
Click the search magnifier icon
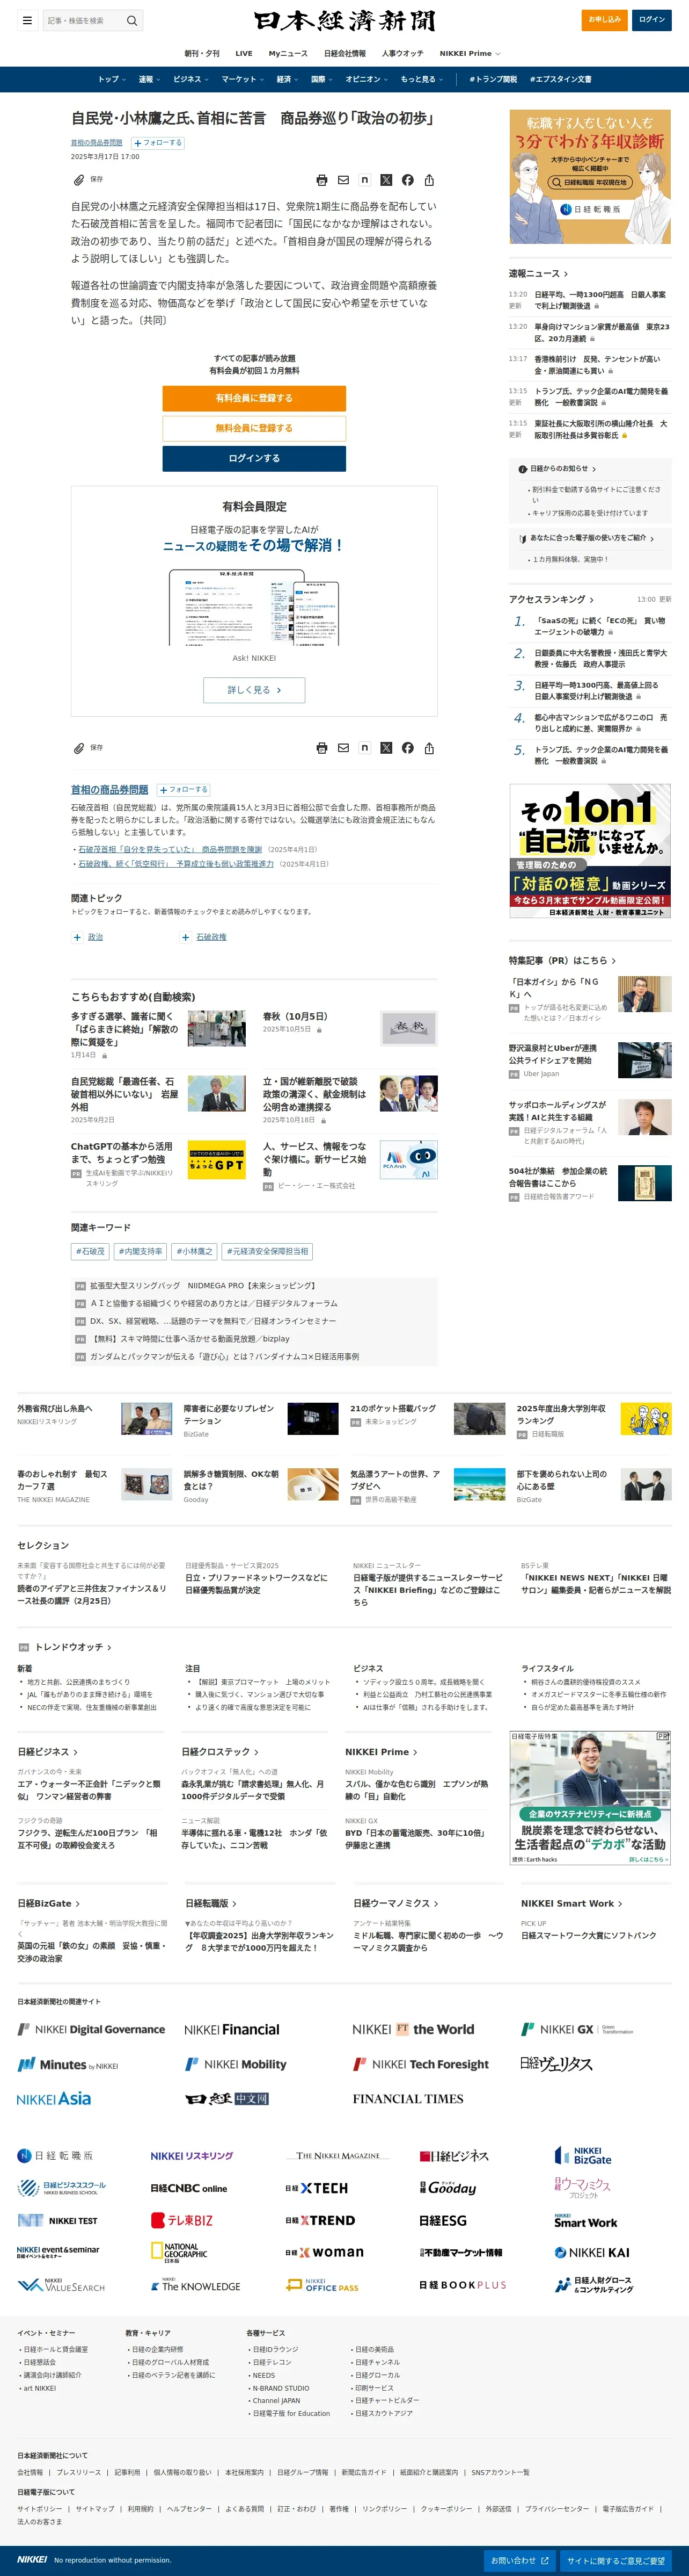click(x=132, y=20)
